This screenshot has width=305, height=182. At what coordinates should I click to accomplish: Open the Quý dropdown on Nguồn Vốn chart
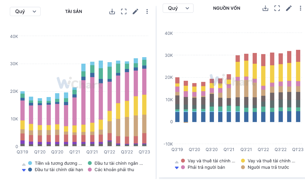click(178, 8)
